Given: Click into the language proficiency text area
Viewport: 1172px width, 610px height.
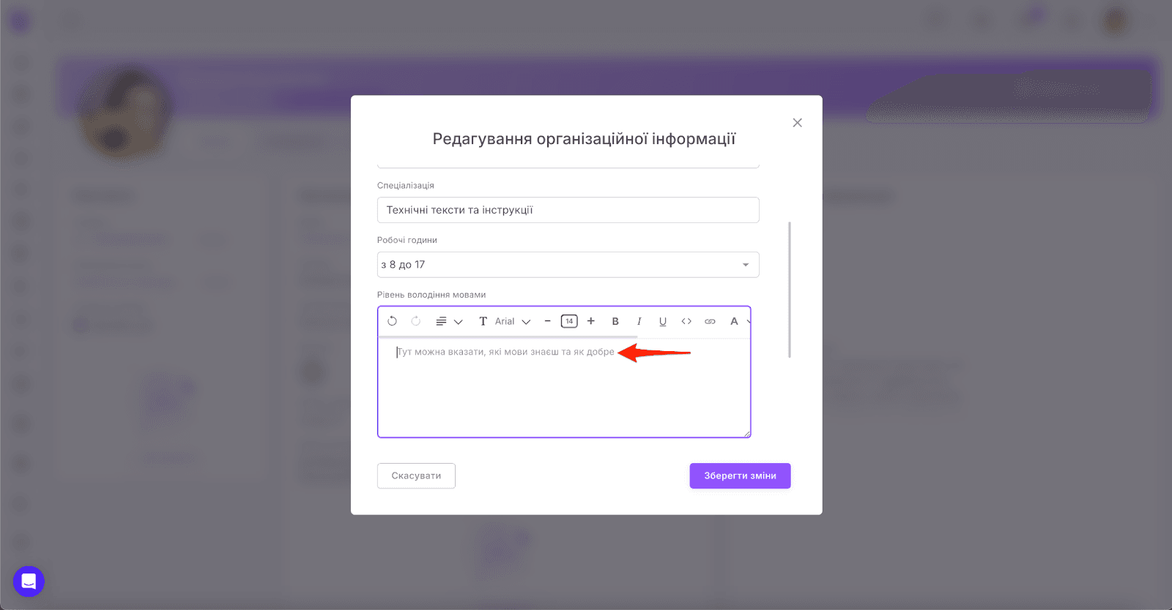Looking at the screenshot, I should [x=564, y=388].
